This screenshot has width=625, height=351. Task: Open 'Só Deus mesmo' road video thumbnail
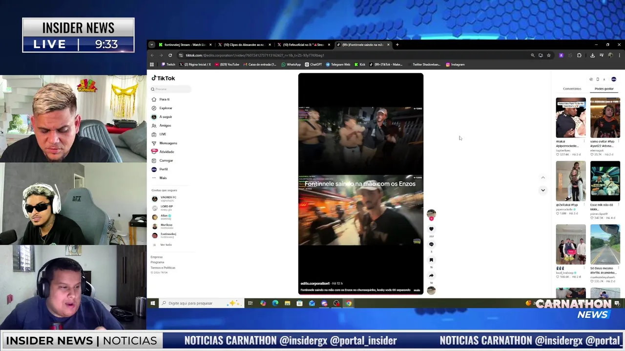point(605,244)
